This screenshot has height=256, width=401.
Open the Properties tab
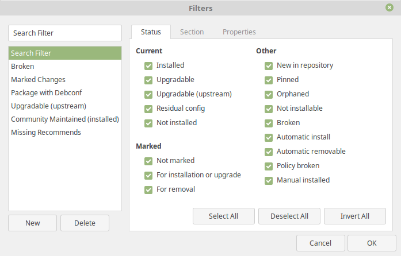[x=239, y=32]
